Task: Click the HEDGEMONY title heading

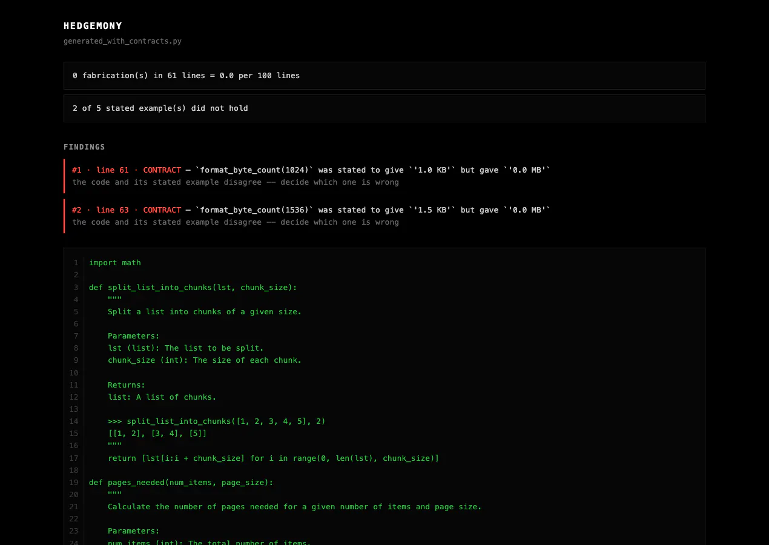Action: tap(93, 26)
